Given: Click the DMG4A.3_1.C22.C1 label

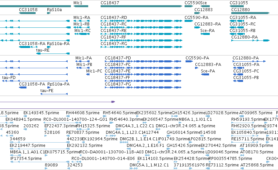Looking at the screenshot, I should [135, 126].
